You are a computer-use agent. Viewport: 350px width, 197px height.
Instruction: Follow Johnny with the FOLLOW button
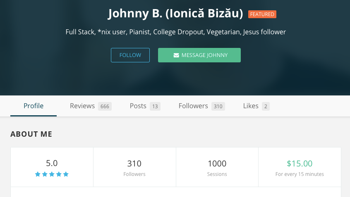pos(130,55)
